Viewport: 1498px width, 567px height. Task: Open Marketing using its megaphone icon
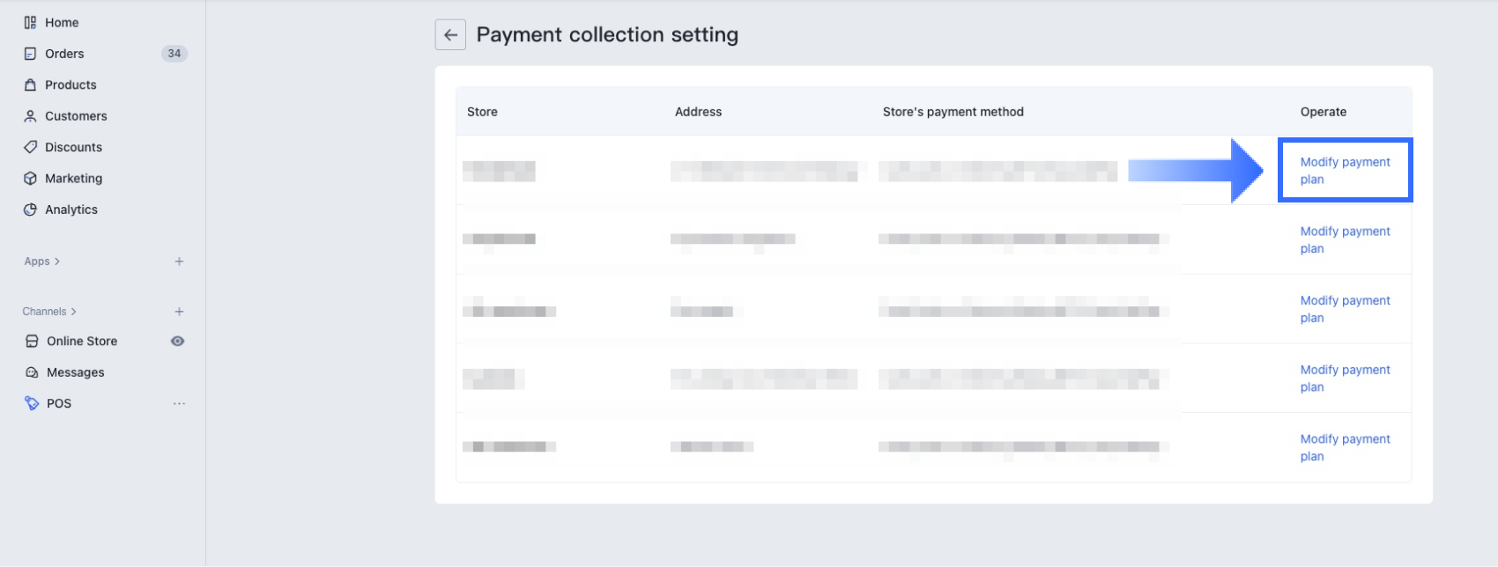(30, 178)
